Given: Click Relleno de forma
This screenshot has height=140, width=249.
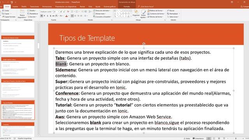Looking at the screenshot, I should (x=155, y=10).
